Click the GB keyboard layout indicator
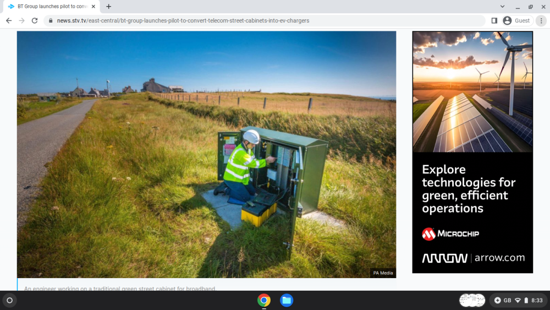The height and width of the screenshot is (310, 550). click(x=507, y=300)
